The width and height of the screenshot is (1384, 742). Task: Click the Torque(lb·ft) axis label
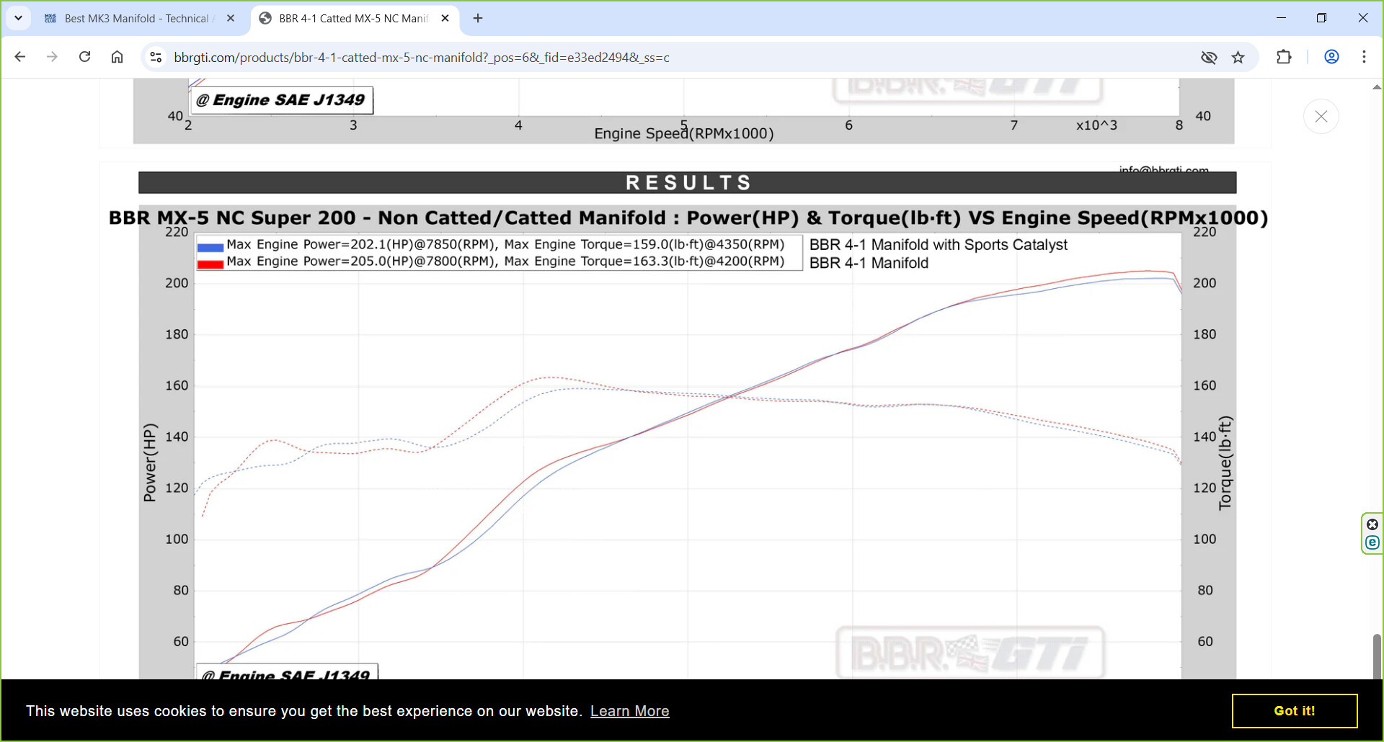[1225, 463]
